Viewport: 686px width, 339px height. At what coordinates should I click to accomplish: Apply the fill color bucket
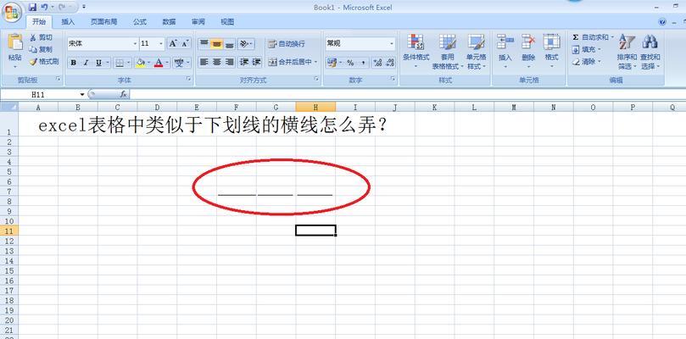coord(140,63)
